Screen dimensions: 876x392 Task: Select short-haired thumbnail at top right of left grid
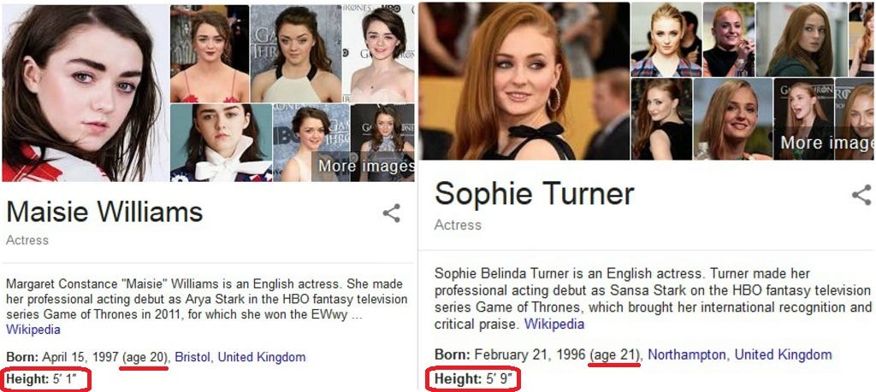378,54
